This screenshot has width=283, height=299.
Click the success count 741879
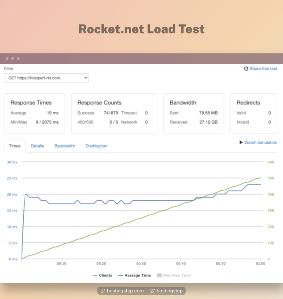[111, 113]
